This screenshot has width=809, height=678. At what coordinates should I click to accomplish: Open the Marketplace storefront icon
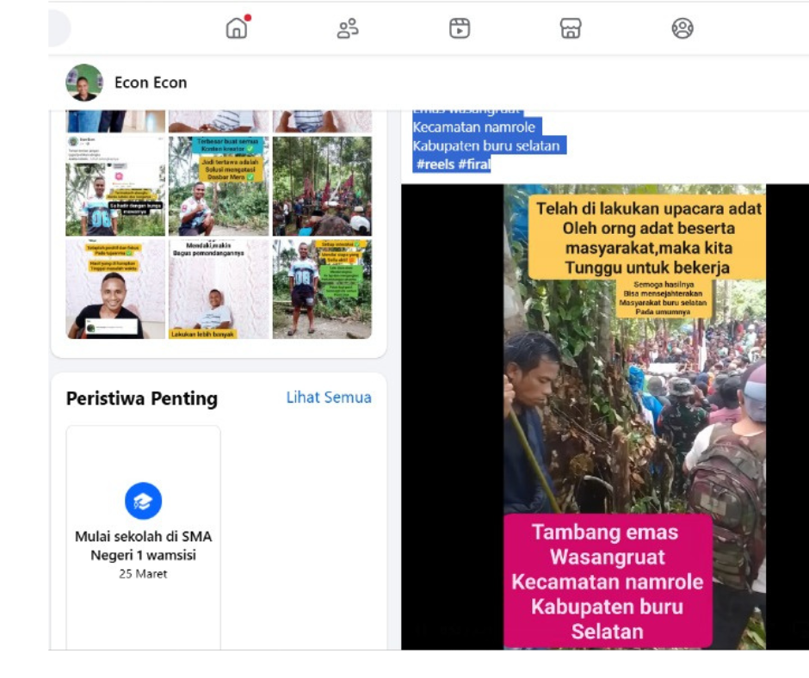click(571, 28)
